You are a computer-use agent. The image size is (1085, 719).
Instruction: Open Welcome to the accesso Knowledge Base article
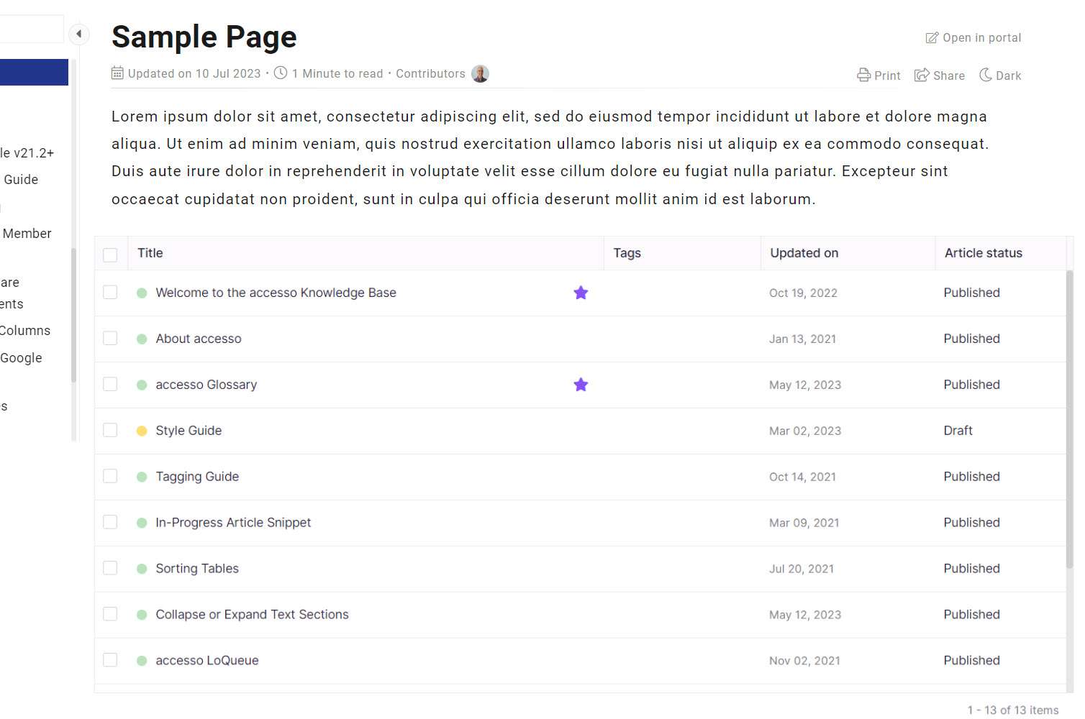pyautogui.click(x=276, y=293)
